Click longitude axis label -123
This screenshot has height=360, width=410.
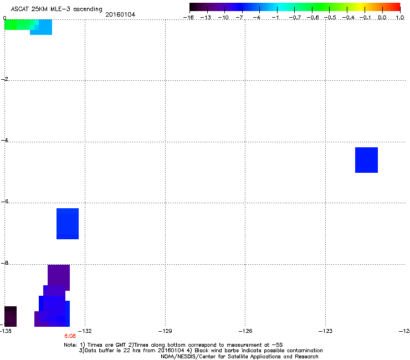coord(326,331)
